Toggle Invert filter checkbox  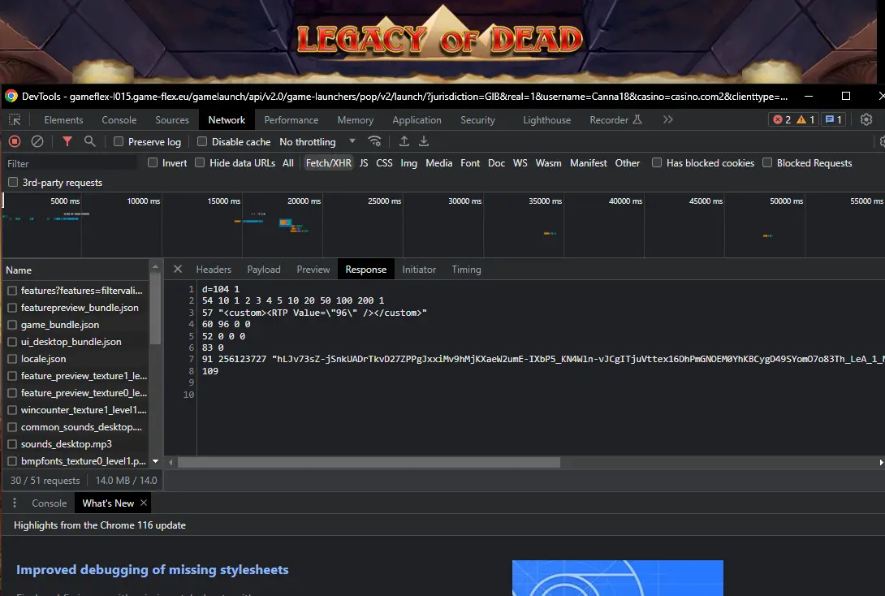click(x=153, y=162)
